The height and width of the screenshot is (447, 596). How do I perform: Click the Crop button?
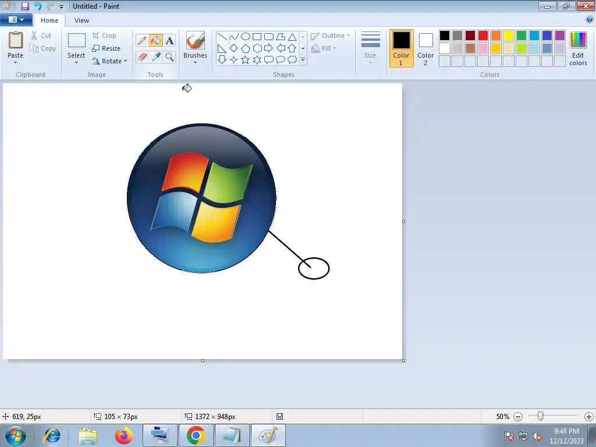104,36
